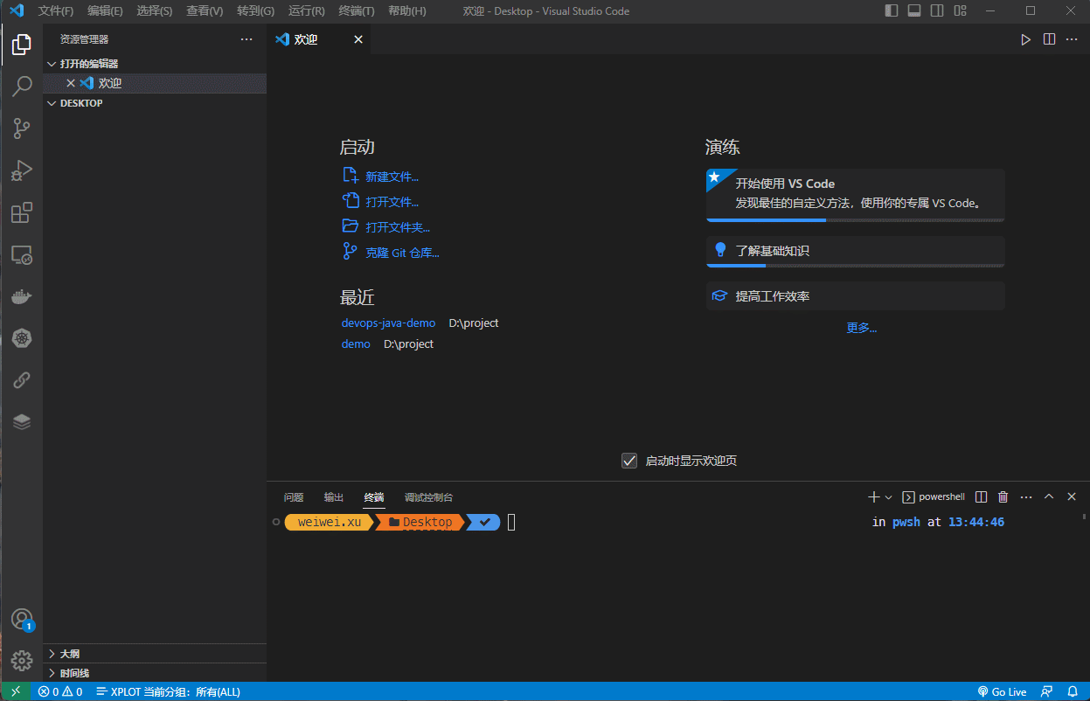The image size is (1090, 701).
Task: Open the 运行(R) menu
Action: (307, 11)
